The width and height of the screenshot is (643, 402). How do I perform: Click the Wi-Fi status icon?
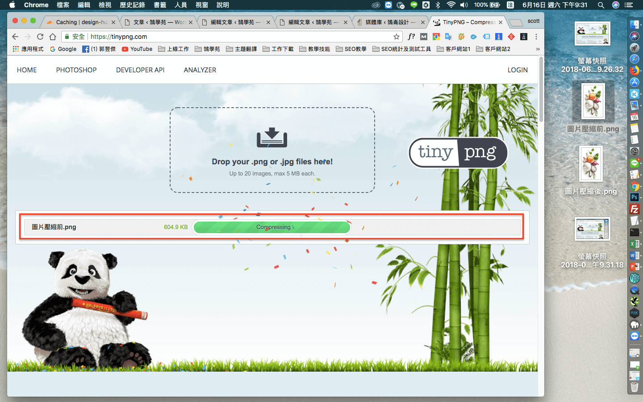(x=451, y=5)
